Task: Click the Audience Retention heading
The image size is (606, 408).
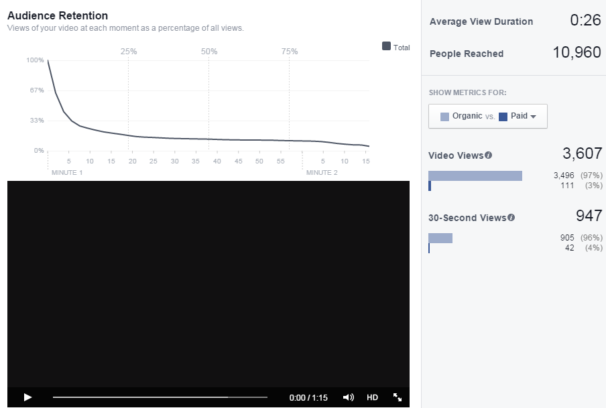Action: click(x=58, y=16)
